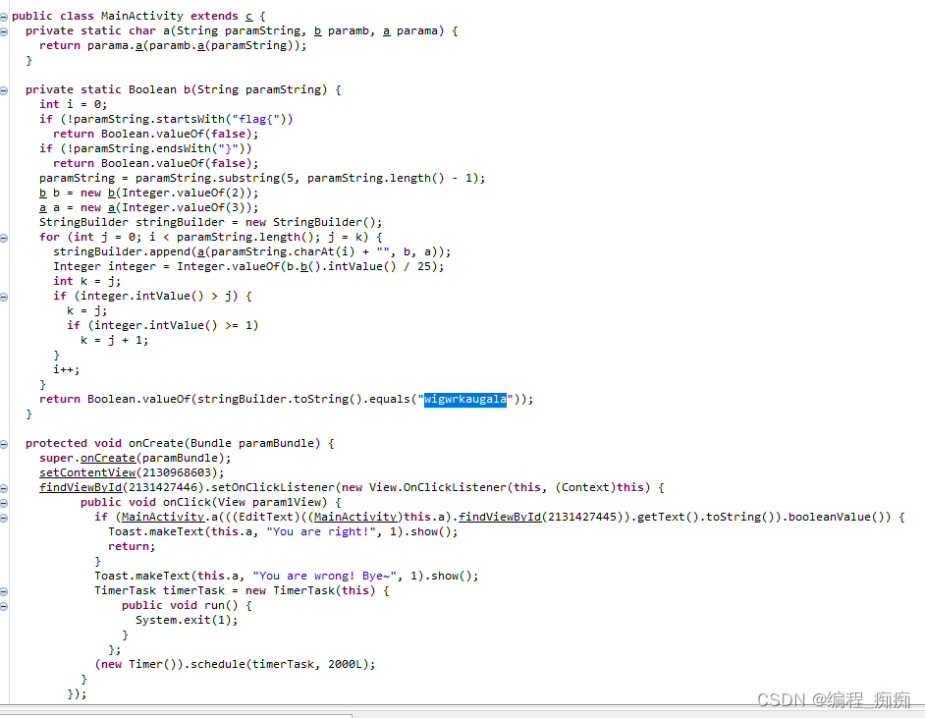Click the collapse icon for static char method a
This screenshot has width=925, height=718.
[x=5, y=30]
